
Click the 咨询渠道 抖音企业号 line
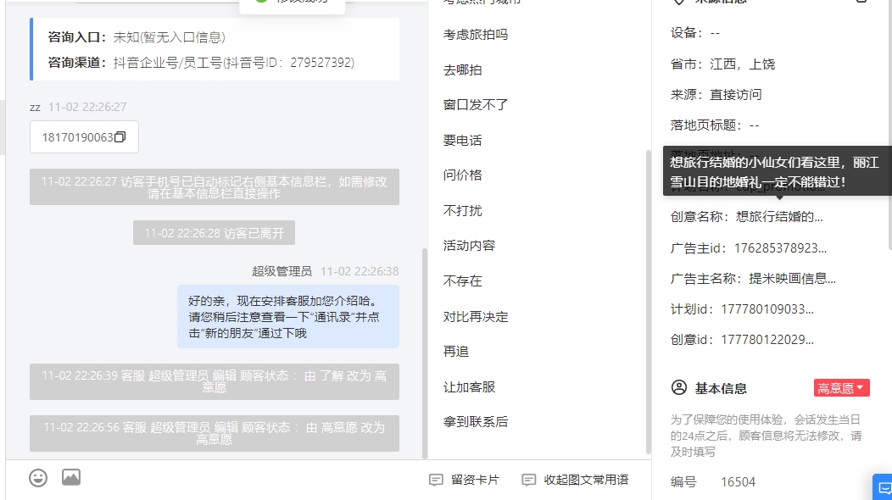point(201,63)
